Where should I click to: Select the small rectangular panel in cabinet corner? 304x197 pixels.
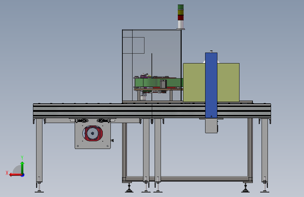(133, 45)
